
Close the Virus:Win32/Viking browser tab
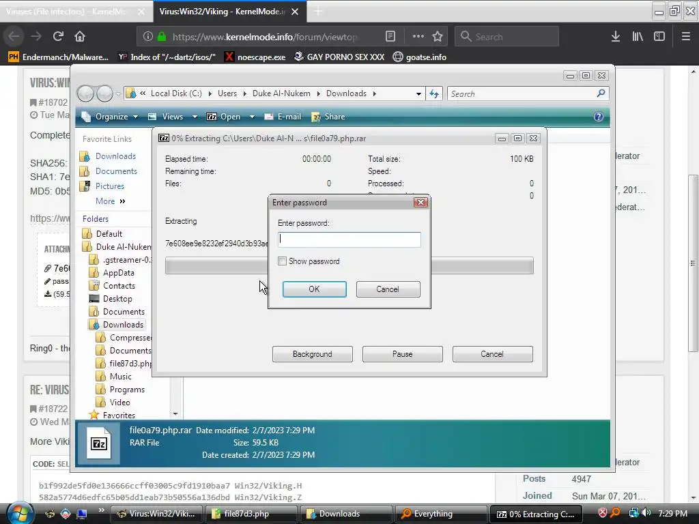pos(295,12)
